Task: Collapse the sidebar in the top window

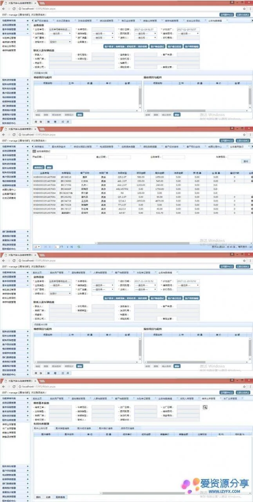Action: [x=27, y=20]
